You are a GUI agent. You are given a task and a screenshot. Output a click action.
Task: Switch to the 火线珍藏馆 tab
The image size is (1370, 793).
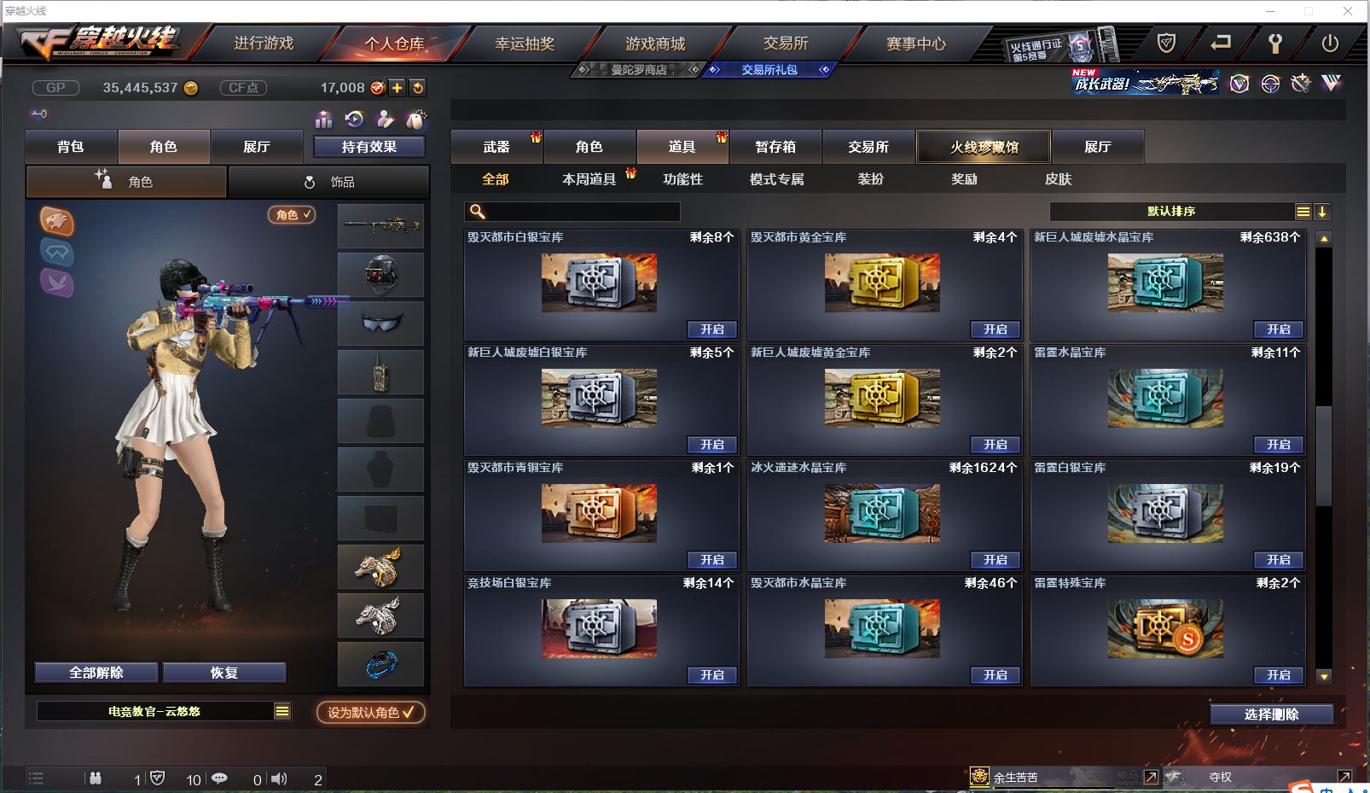click(x=984, y=147)
